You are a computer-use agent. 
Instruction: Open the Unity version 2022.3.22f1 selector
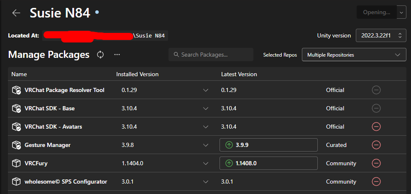[x=381, y=35]
